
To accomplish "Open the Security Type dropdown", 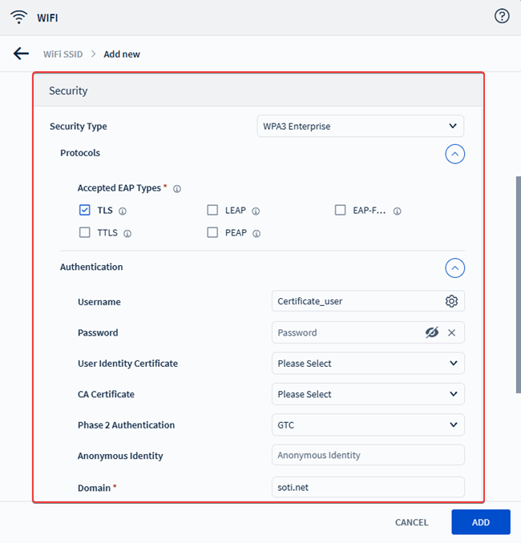I will click(360, 126).
